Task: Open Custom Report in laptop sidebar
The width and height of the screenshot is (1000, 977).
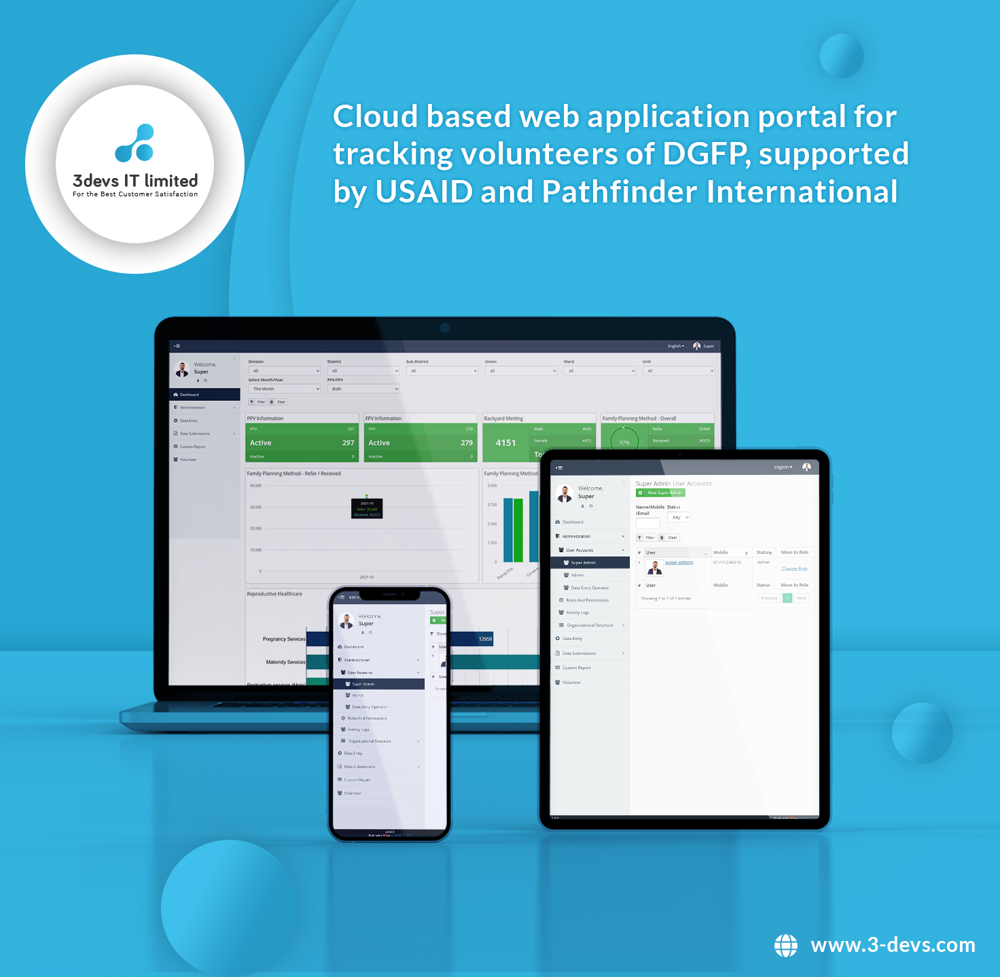Action: (x=204, y=446)
